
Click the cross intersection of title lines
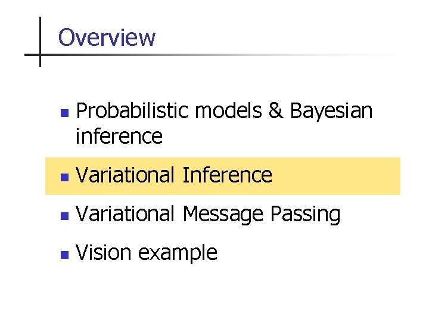[x=40, y=55]
